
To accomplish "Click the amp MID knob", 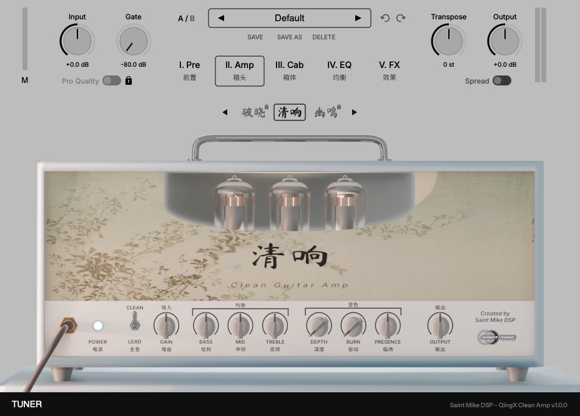I will [x=240, y=325].
